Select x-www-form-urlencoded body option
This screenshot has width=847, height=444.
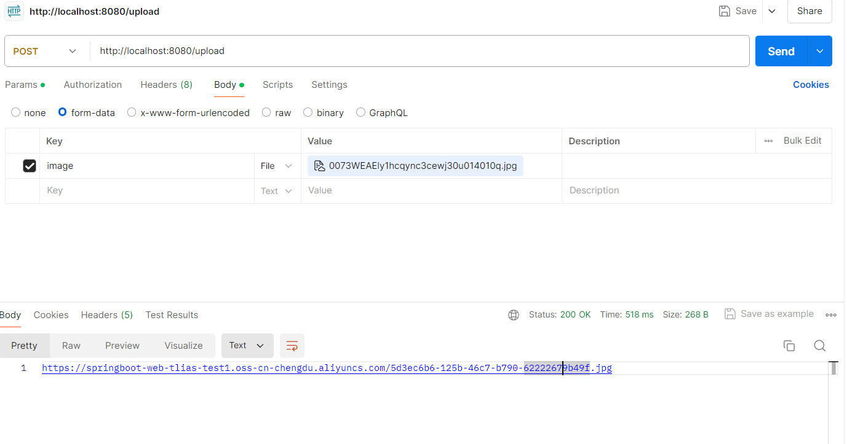point(132,112)
